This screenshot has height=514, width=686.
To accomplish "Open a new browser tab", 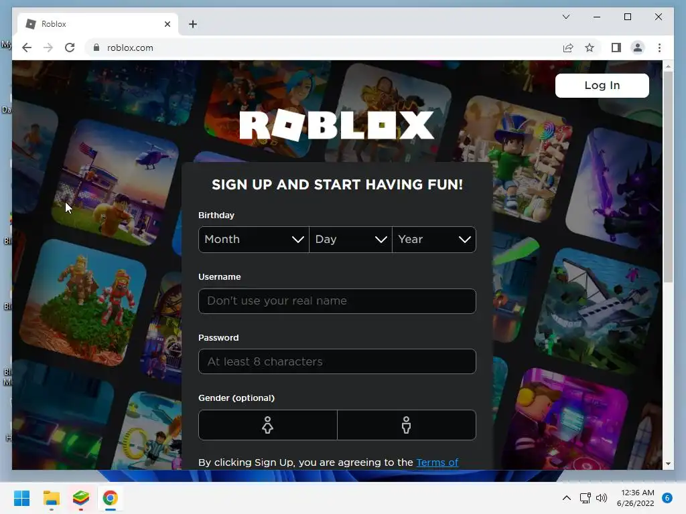I will (x=193, y=24).
